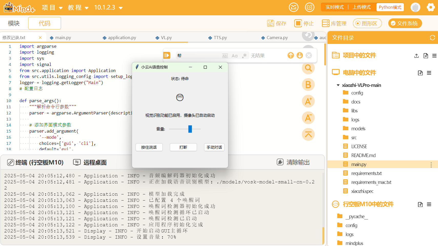
Task: Click the orange bold B button
Action: (x=308, y=85)
